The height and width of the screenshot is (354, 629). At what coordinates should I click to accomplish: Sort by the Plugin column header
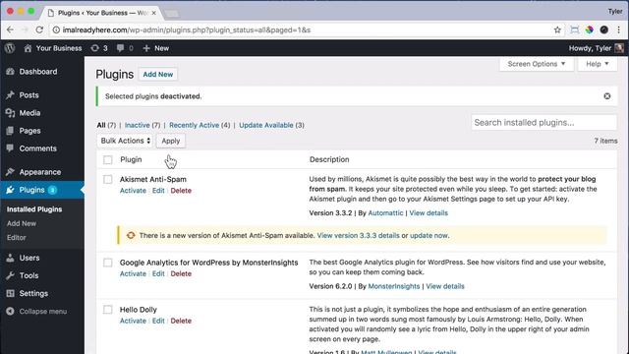click(x=131, y=159)
